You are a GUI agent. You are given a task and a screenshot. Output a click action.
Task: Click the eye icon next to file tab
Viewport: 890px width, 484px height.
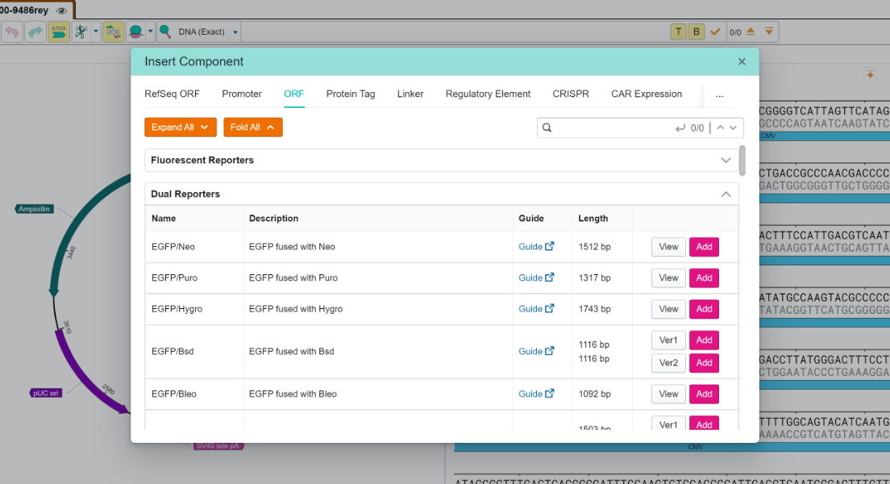pos(61,10)
